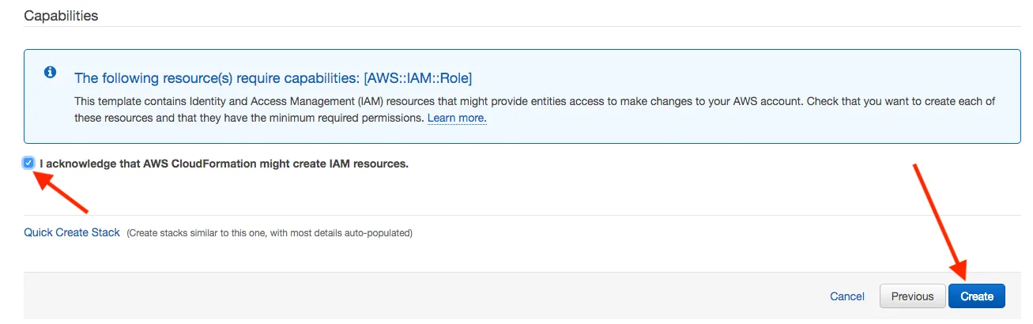Click the 'following resource(s) require capabilities' heading

273,78
